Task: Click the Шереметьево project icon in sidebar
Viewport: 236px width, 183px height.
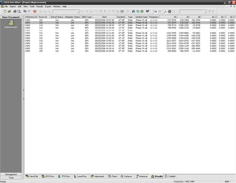Action: [11, 23]
